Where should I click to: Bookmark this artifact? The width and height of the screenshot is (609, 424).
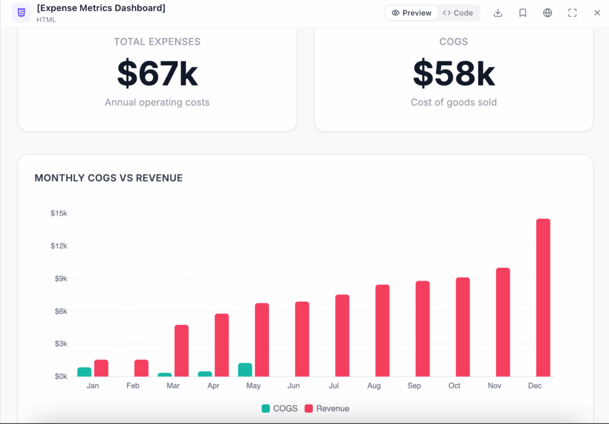tap(523, 13)
